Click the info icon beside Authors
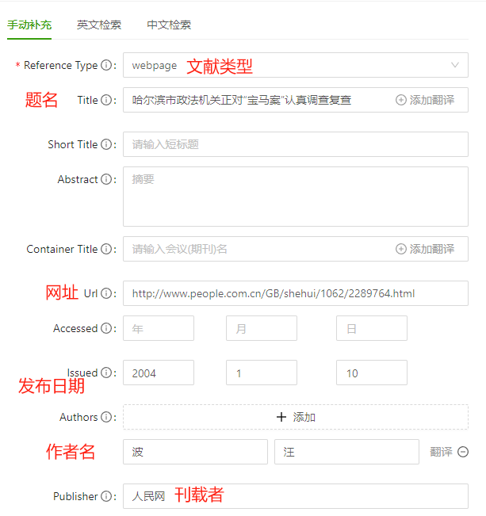This screenshot has width=486, height=516. (106, 417)
